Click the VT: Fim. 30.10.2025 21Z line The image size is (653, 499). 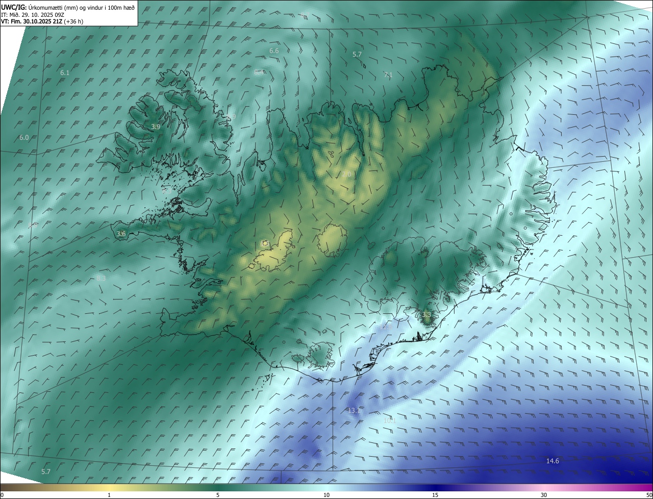pyautogui.click(x=42, y=21)
